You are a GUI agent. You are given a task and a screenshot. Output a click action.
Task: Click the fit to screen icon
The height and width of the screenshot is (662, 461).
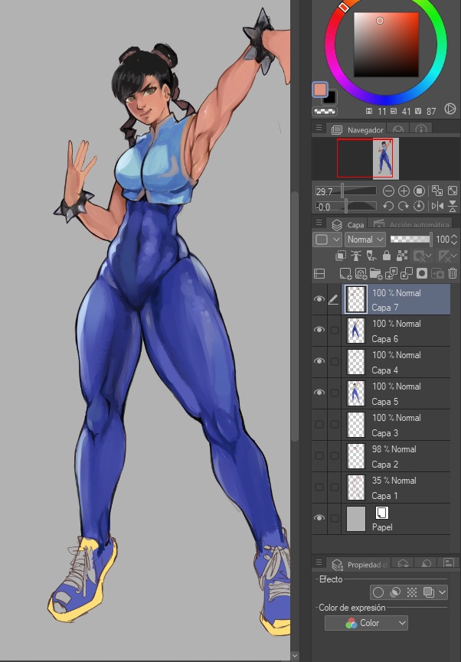pos(452,191)
